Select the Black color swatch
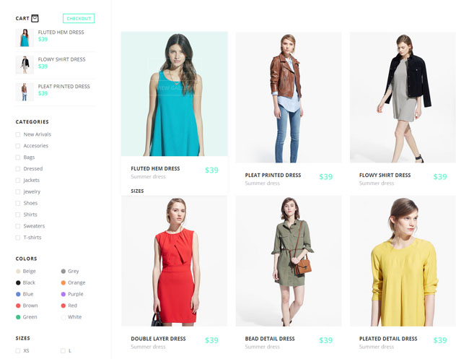 (18, 282)
